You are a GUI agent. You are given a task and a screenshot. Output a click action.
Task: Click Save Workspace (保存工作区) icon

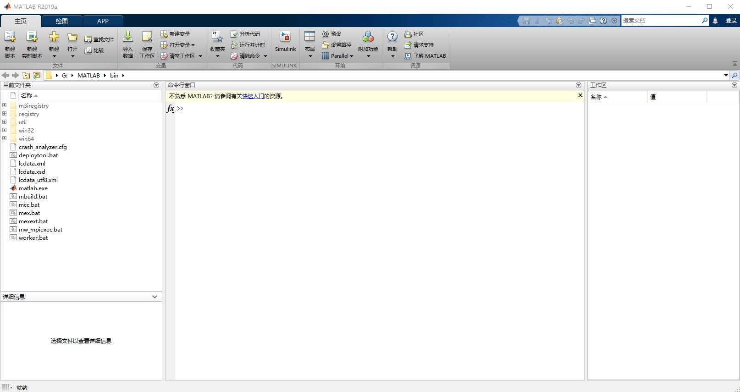147,37
